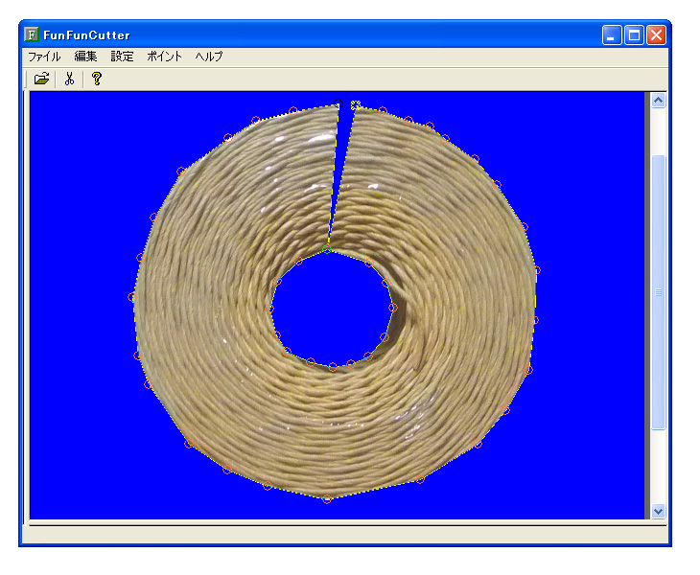The image size is (700, 575).
Task: Select the bottommost orange outline point
Action: [327, 499]
